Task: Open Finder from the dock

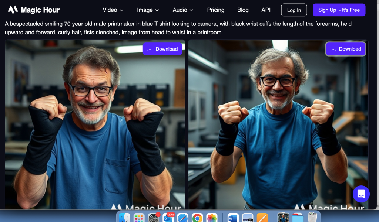Action: coord(125,218)
